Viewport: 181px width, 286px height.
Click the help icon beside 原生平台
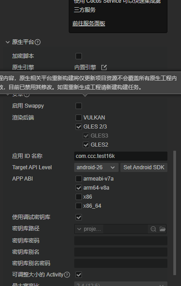38,42
